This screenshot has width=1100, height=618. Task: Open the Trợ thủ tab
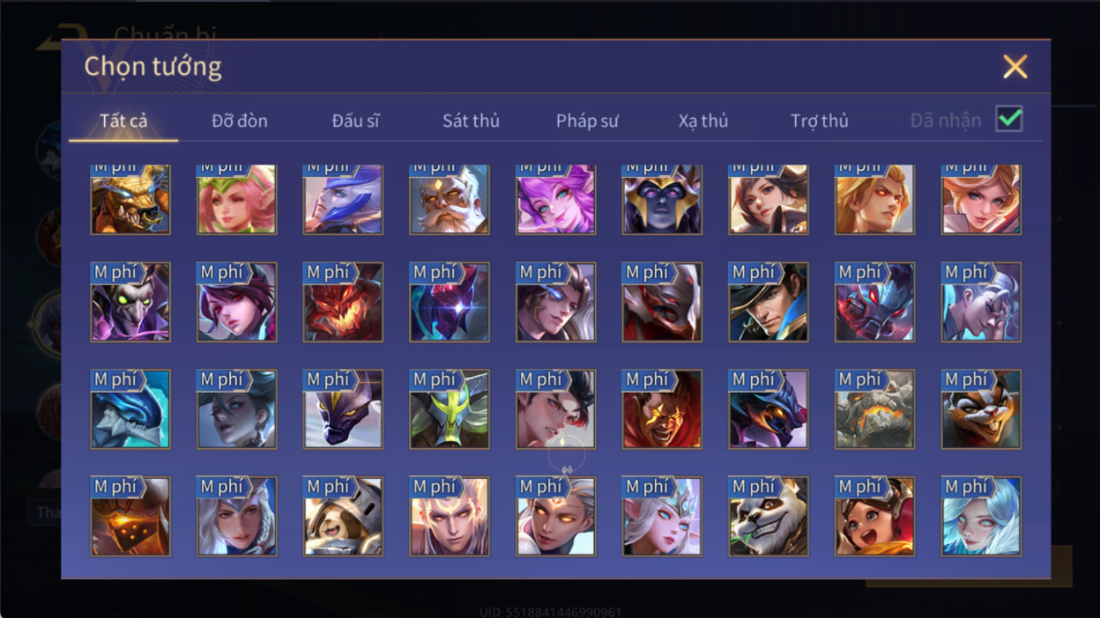coord(819,121)
